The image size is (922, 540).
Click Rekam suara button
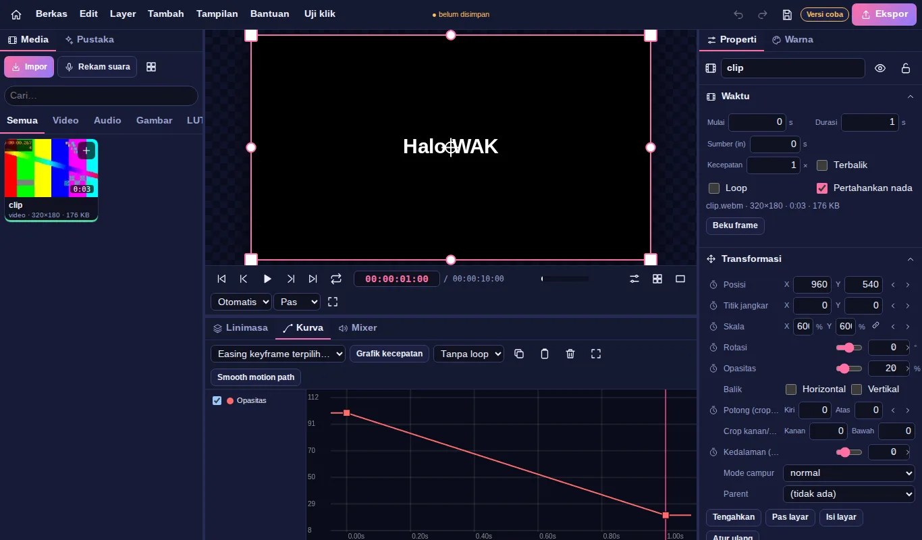(x=97, y=67)
